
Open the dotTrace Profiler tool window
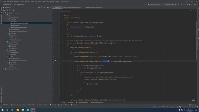pyautogui.click(x=42, y=105)
